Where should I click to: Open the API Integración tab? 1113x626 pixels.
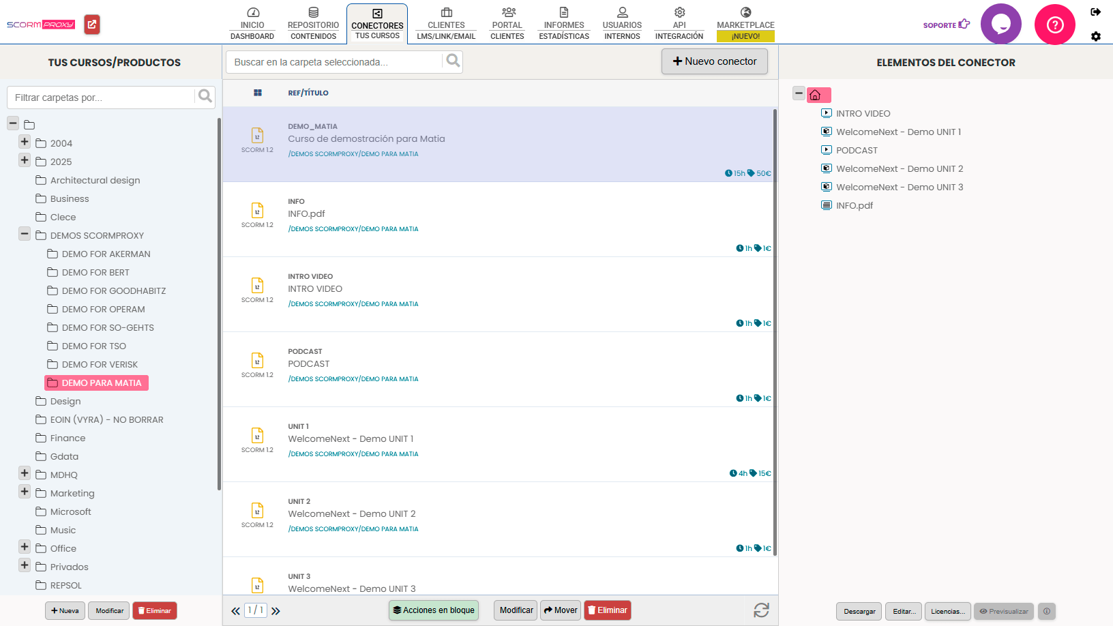(679, 24)
